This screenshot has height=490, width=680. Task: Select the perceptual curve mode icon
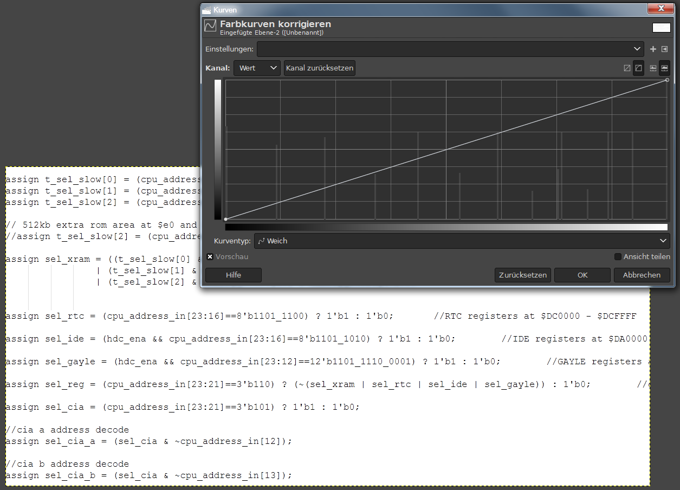639,68
